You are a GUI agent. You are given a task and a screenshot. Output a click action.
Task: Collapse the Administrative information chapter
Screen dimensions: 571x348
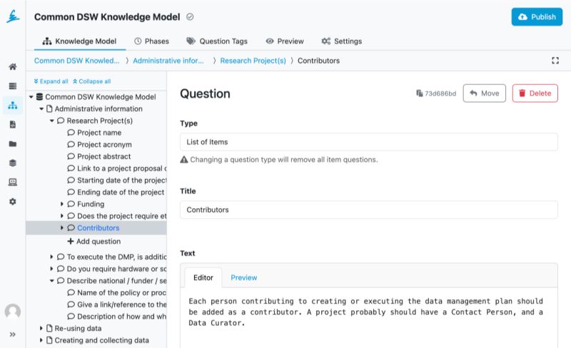[41, 109]
